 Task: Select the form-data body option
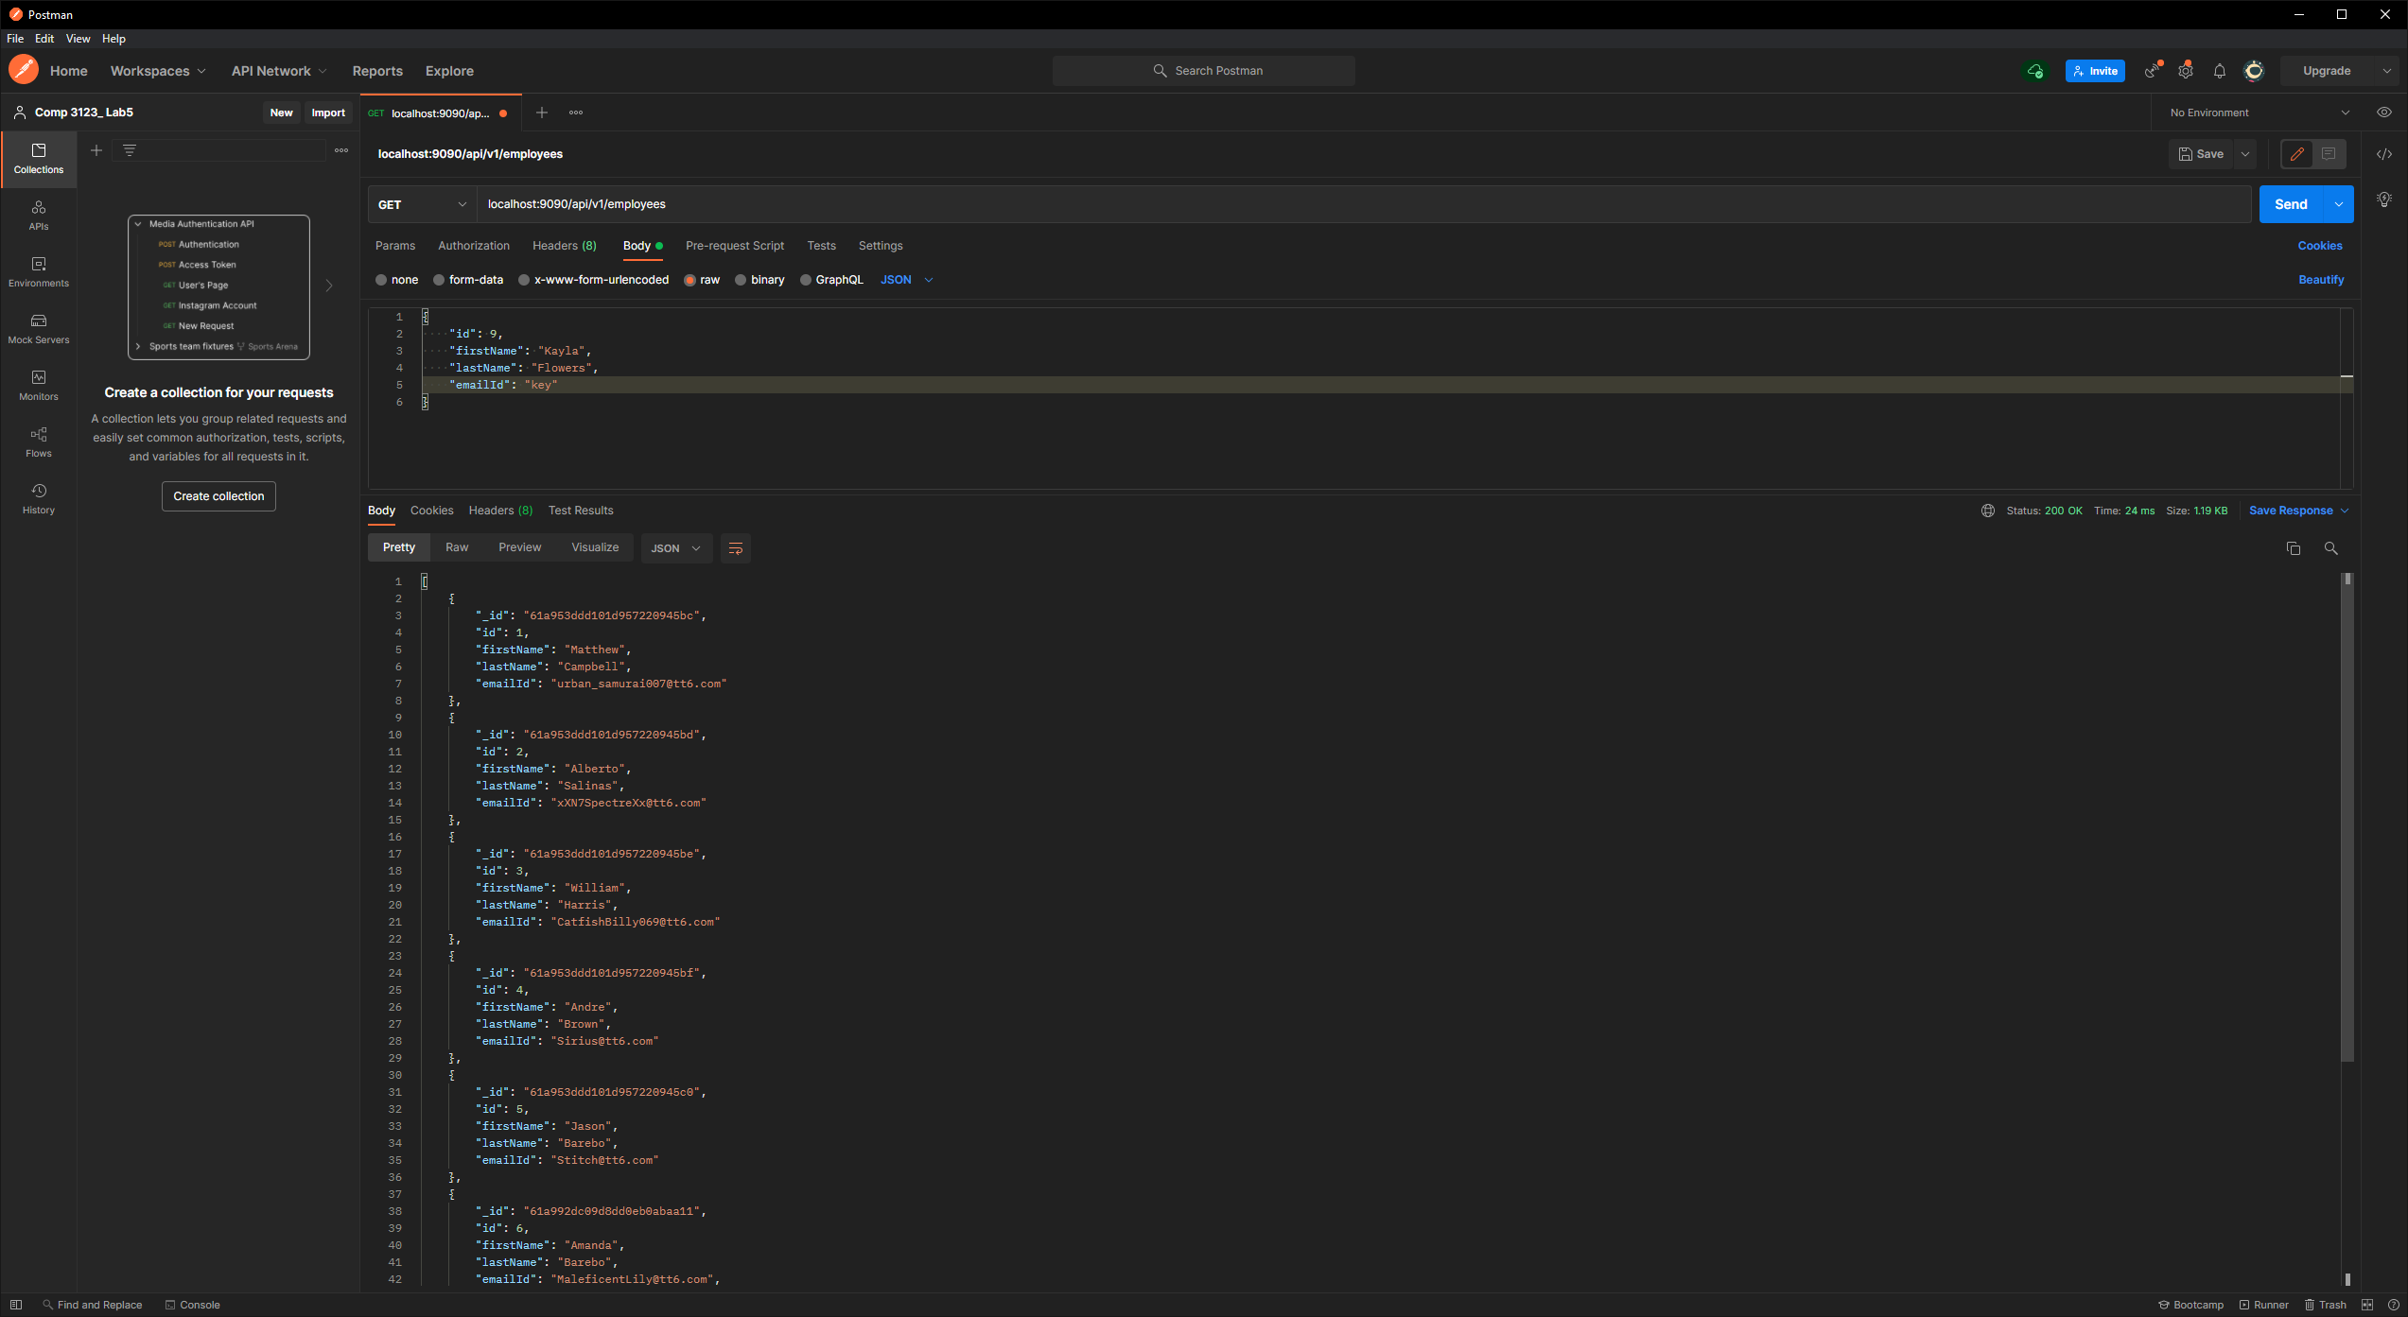tap(439, 280)
